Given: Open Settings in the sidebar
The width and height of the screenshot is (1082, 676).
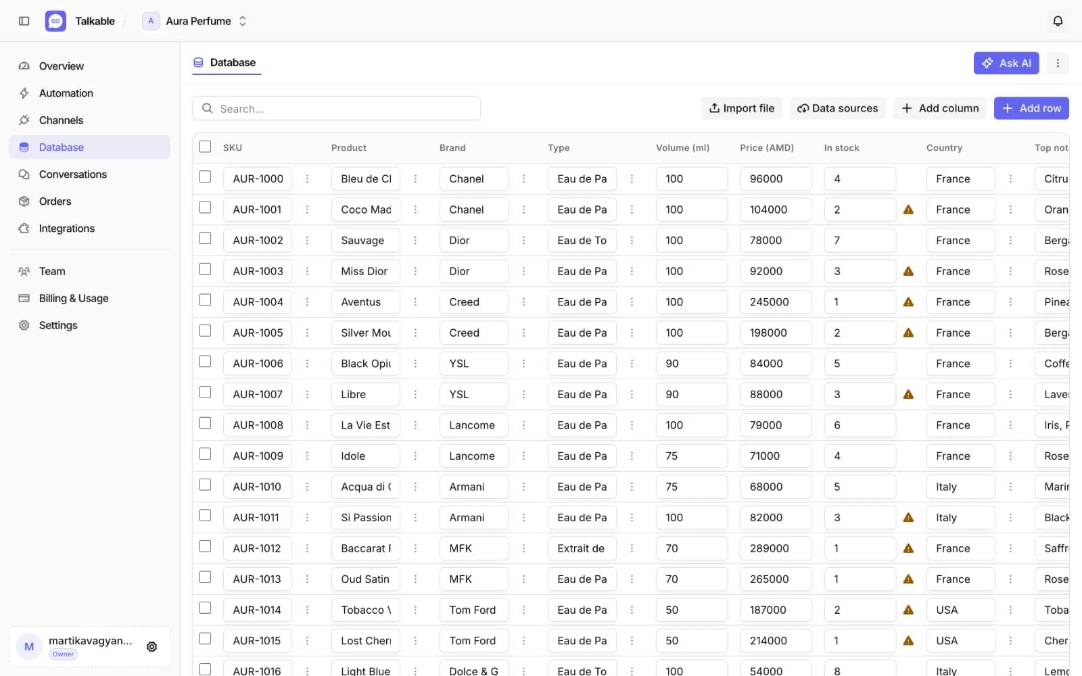Looking at the screenshot, I should 89,325.
